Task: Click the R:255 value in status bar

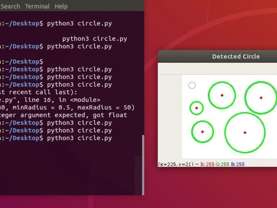Action: coord(207,164)
